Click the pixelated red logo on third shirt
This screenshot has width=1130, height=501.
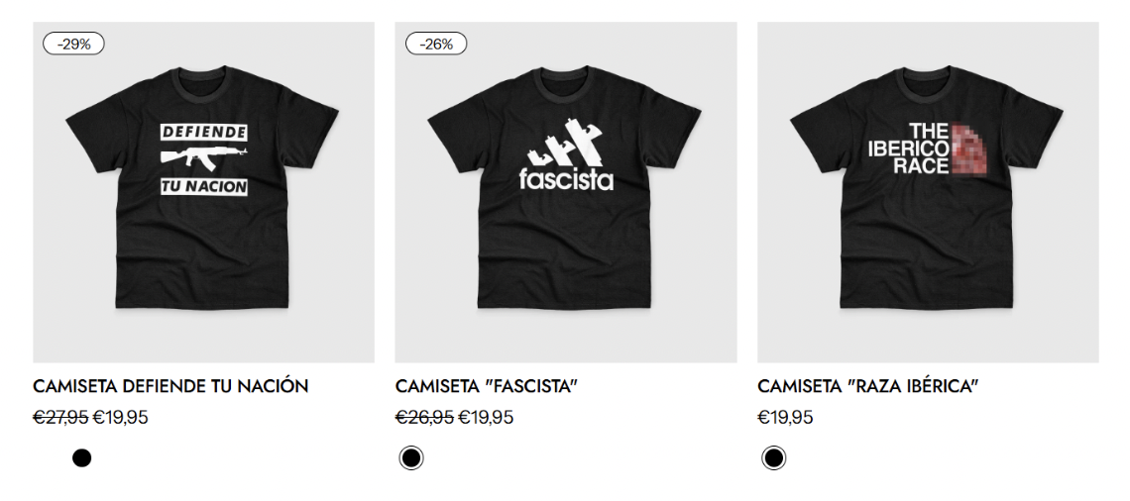point(968,150)
